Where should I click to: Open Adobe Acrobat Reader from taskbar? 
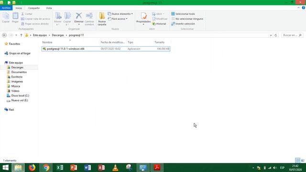[x=157, y=168]
